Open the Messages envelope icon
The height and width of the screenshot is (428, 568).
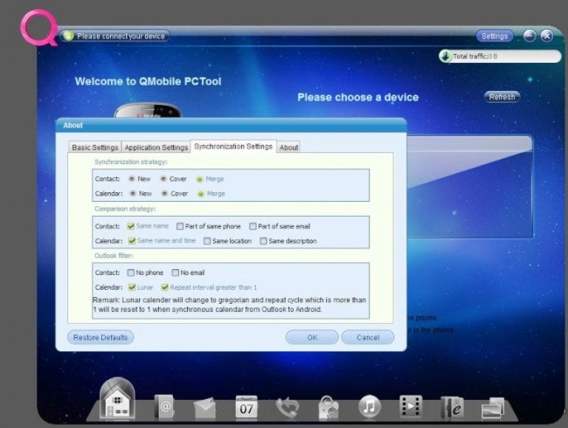[x=204, y=408]
